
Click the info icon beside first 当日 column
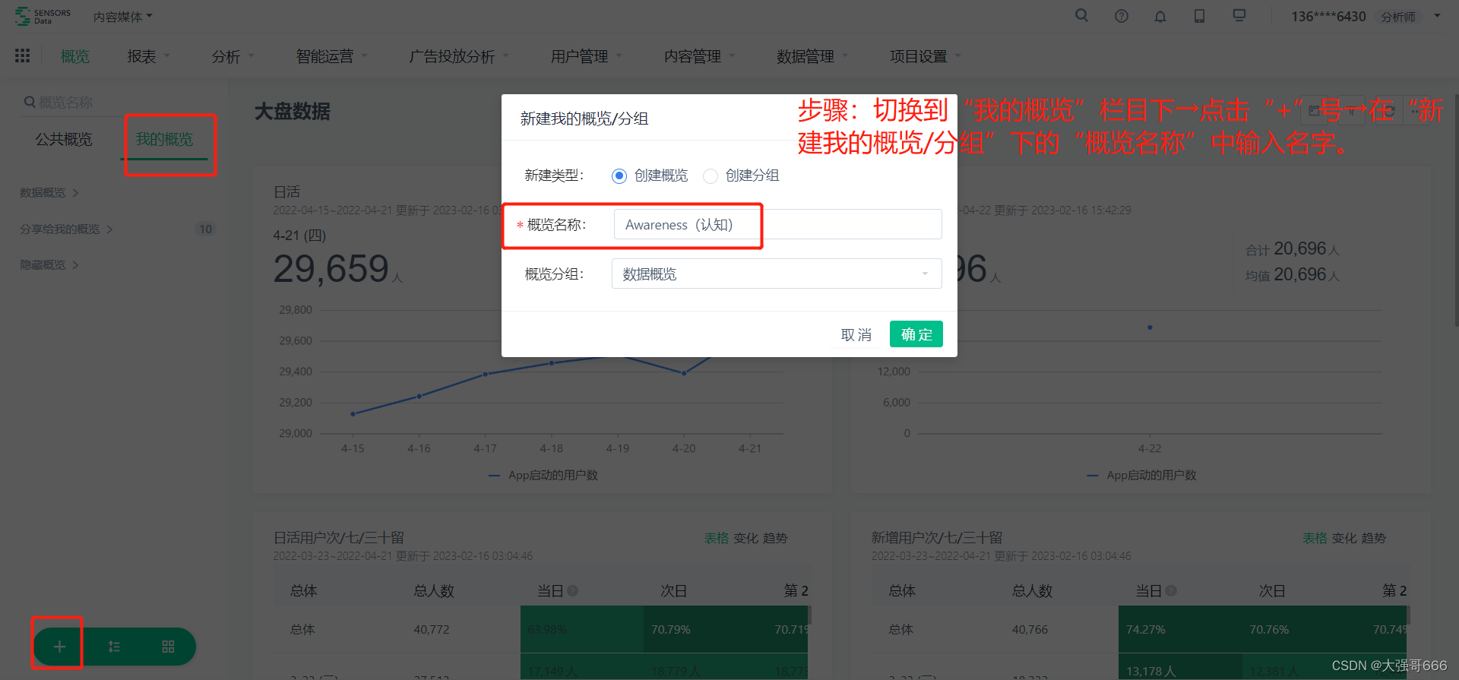[x=573, y=590]
